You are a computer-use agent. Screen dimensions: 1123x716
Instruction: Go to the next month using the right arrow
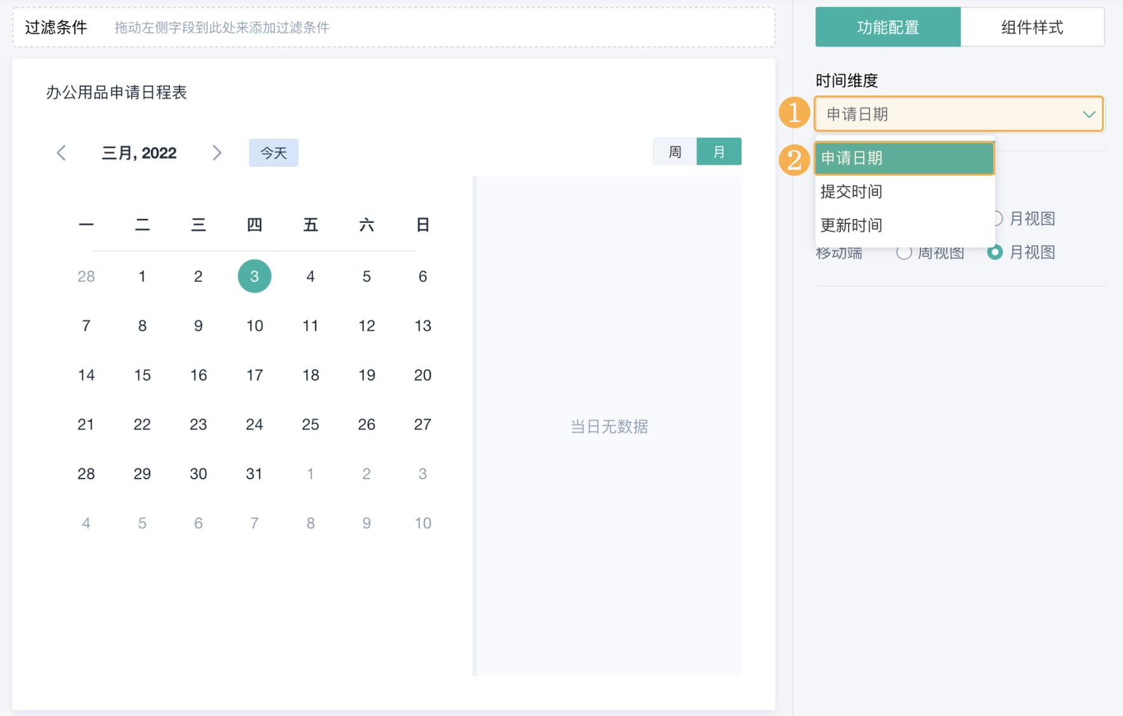[x=217, y=152]
